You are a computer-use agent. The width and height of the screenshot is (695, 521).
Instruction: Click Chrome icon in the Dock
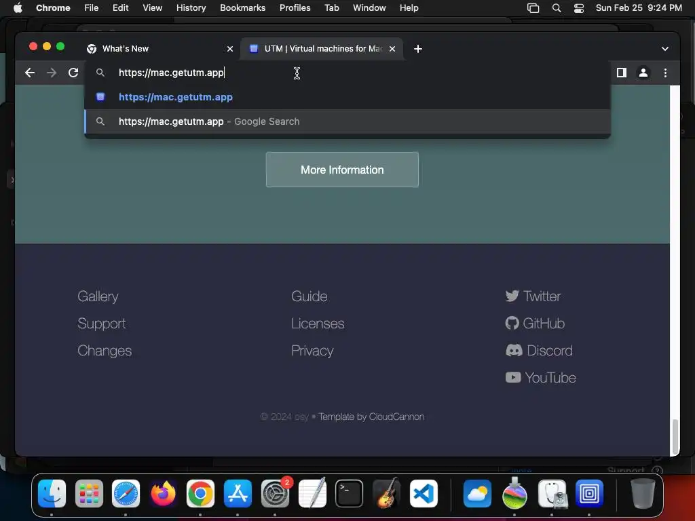pos(200,493)
